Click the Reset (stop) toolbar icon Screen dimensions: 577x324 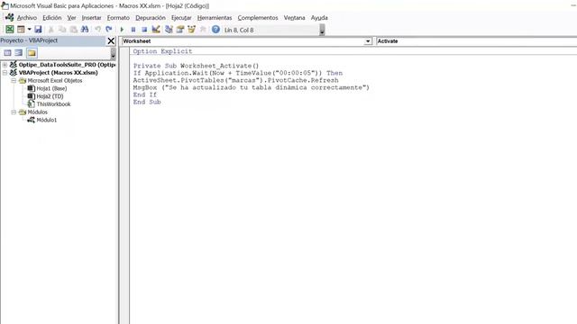pyautogui.click(x=144, y=30)
